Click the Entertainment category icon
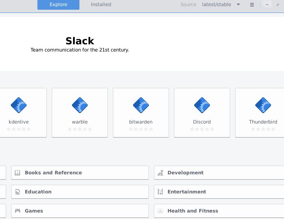The height and width of the screenshot is (219, 284). tap(160, 192)
